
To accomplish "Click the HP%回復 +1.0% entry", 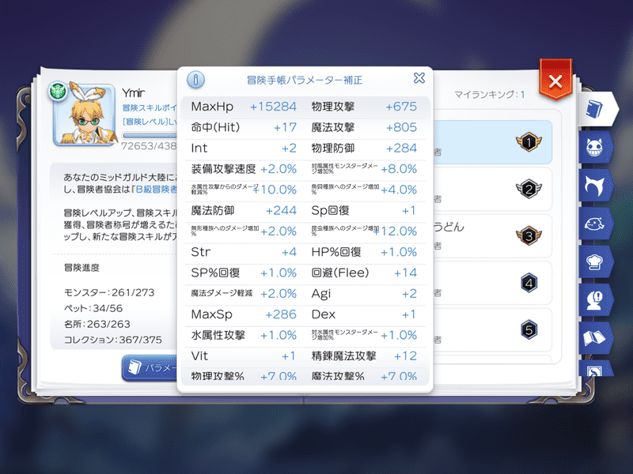I will 364,252.
